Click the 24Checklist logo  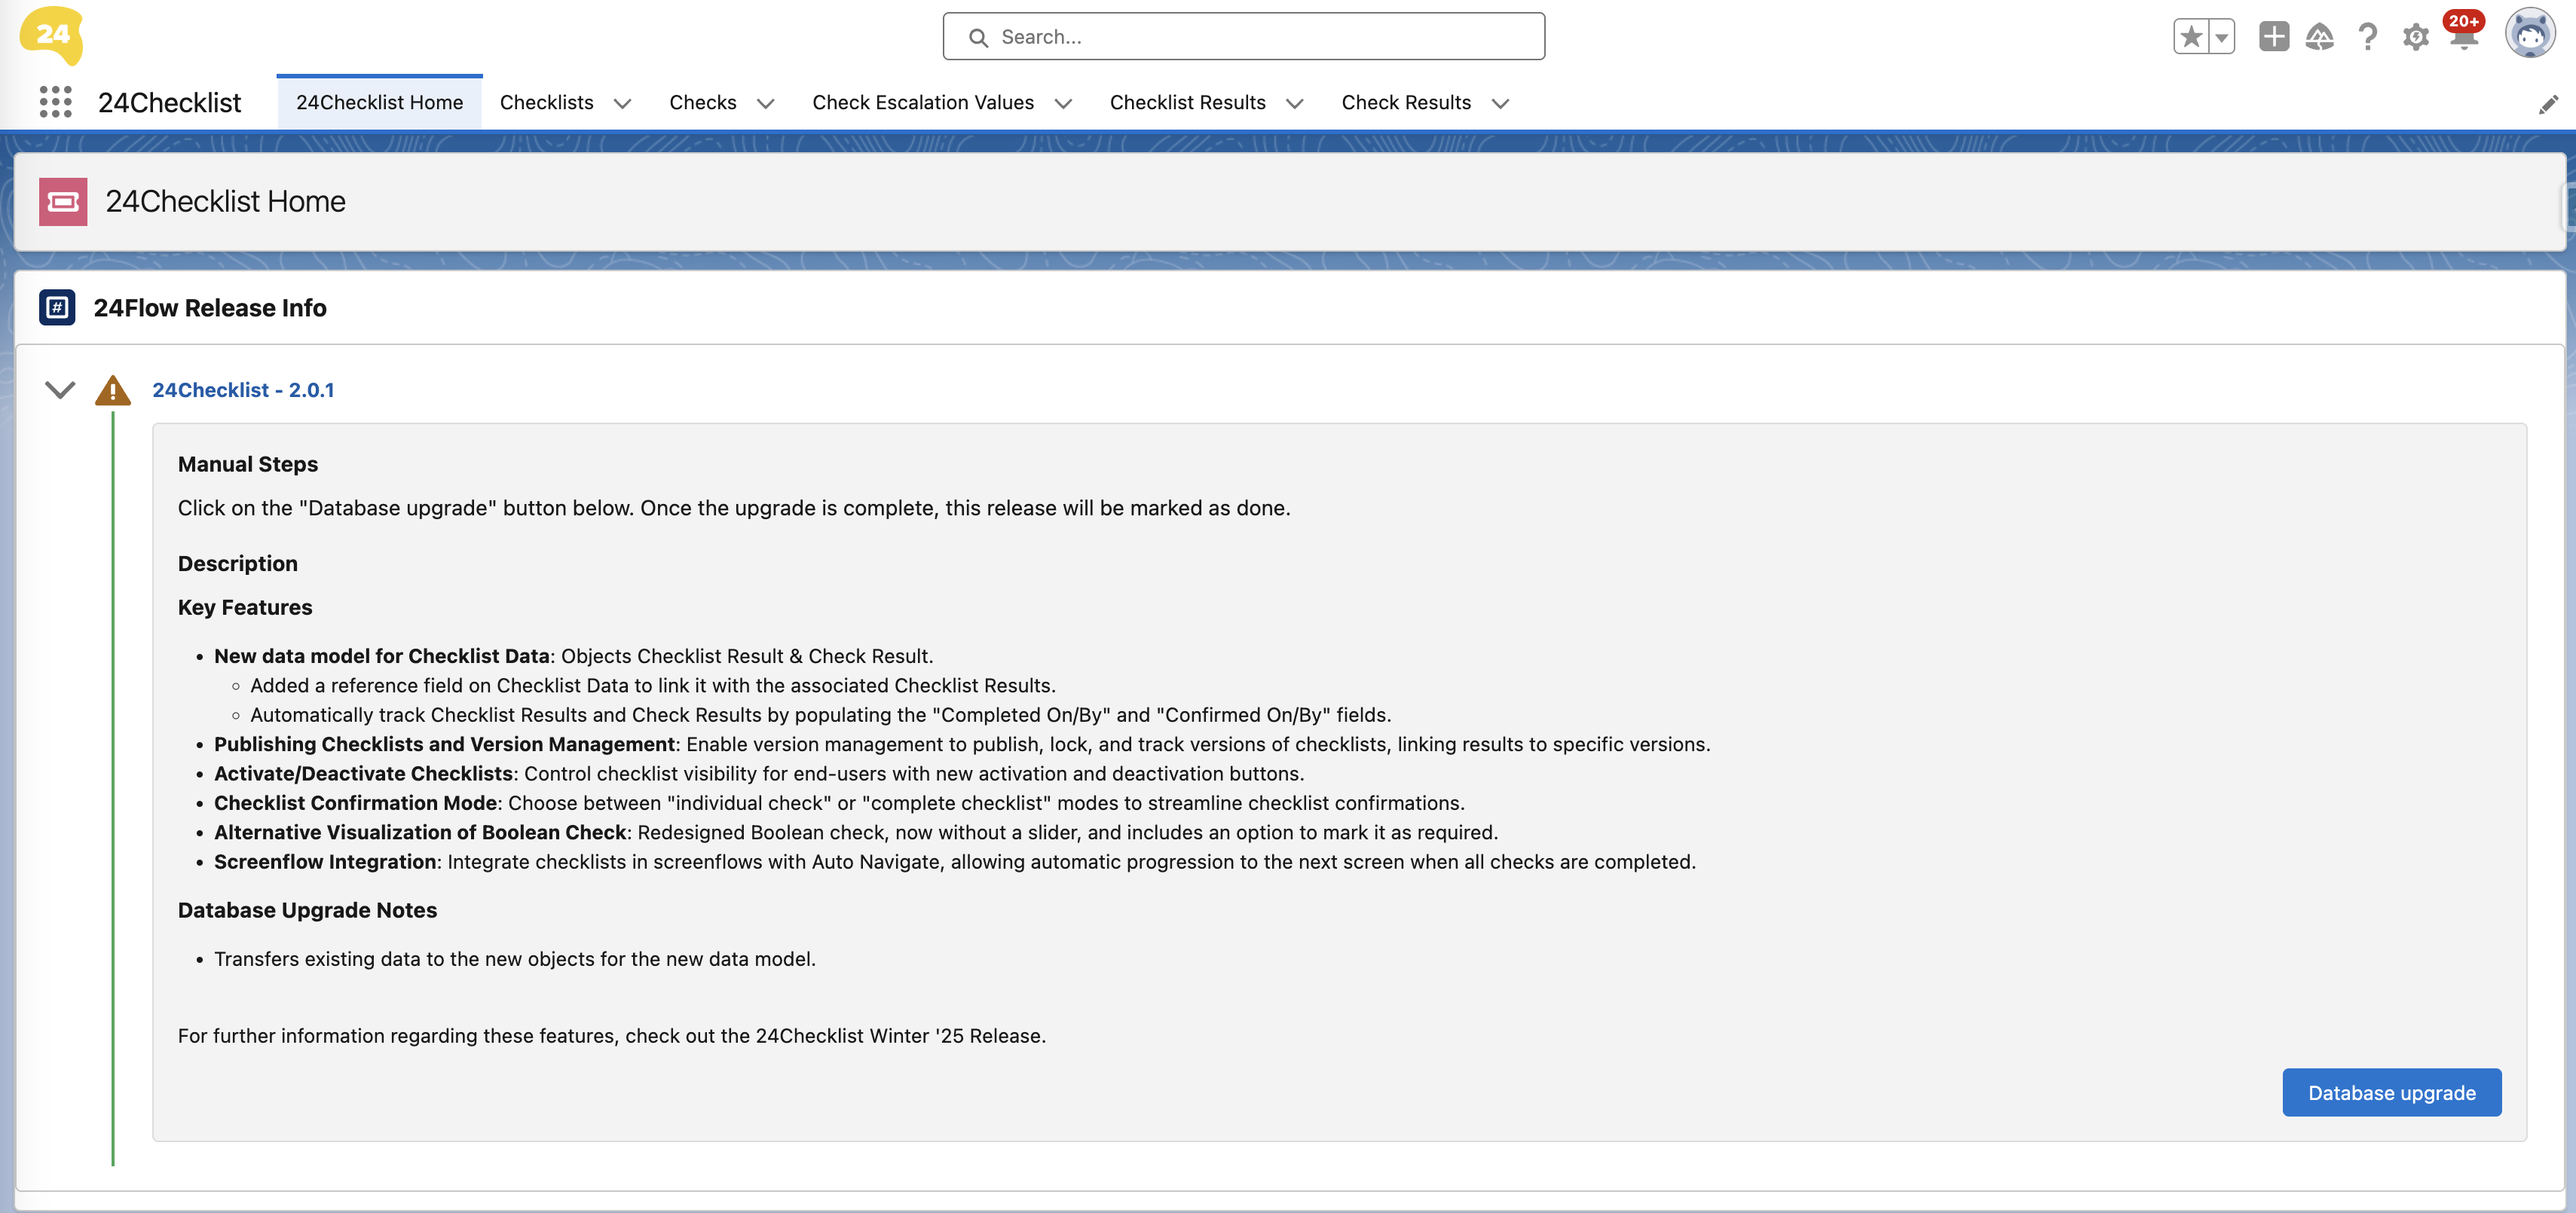coord(51,35)
